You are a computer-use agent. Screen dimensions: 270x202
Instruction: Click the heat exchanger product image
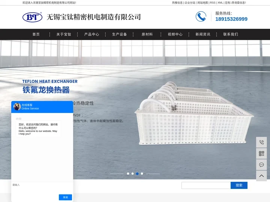point(194,113)
